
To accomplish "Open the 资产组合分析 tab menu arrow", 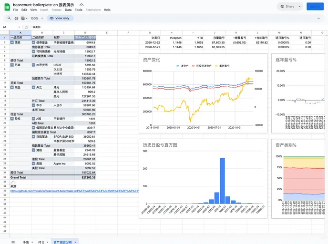I will pyautogui.click(x=75, y=242).
